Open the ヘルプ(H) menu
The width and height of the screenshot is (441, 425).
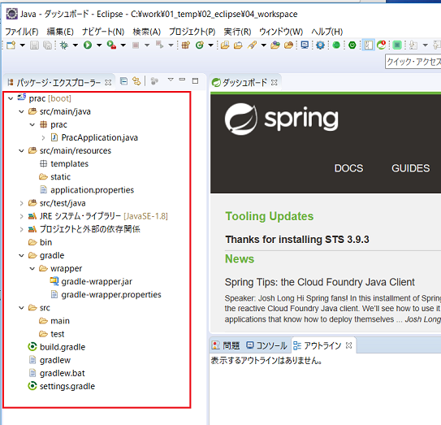(327, 32)
